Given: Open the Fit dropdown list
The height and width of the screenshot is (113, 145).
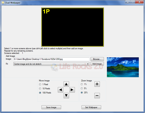Looking at the screenshot, I should click(51, 64).
